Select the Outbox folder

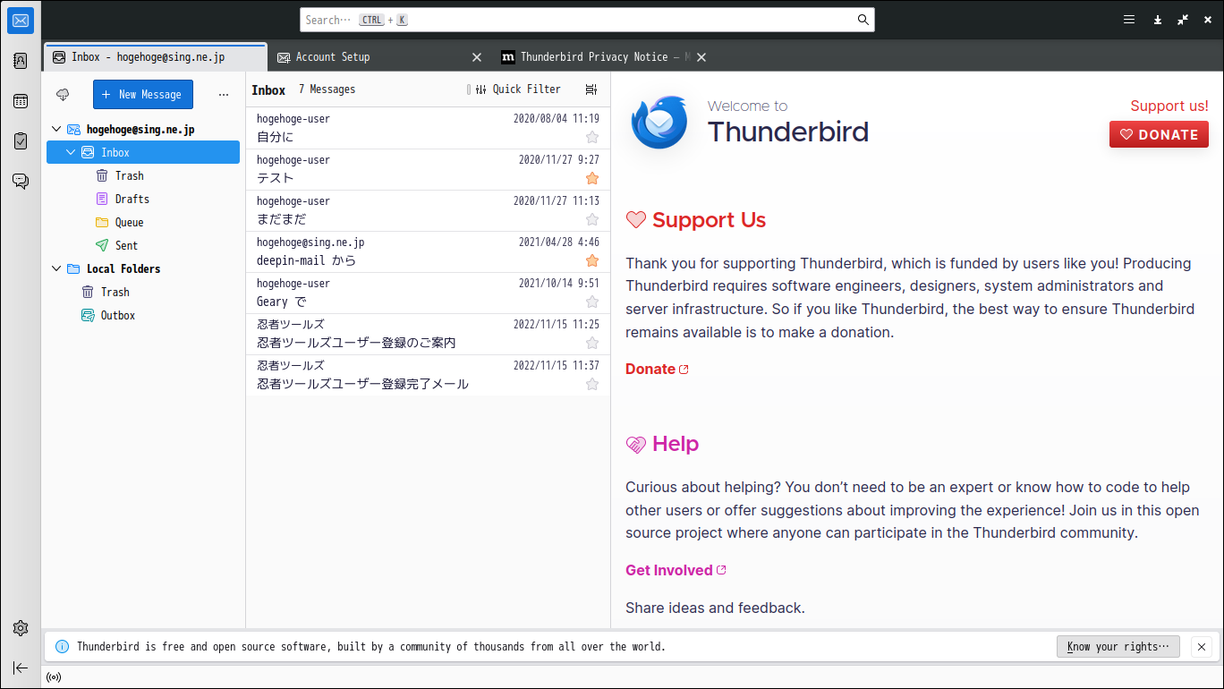click(143, 316)
